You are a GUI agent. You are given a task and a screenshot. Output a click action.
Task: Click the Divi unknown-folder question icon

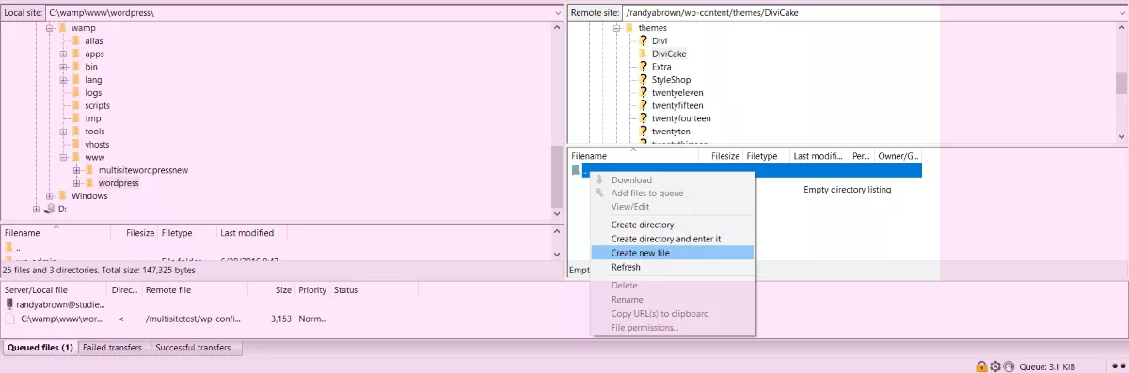point(644,41)
